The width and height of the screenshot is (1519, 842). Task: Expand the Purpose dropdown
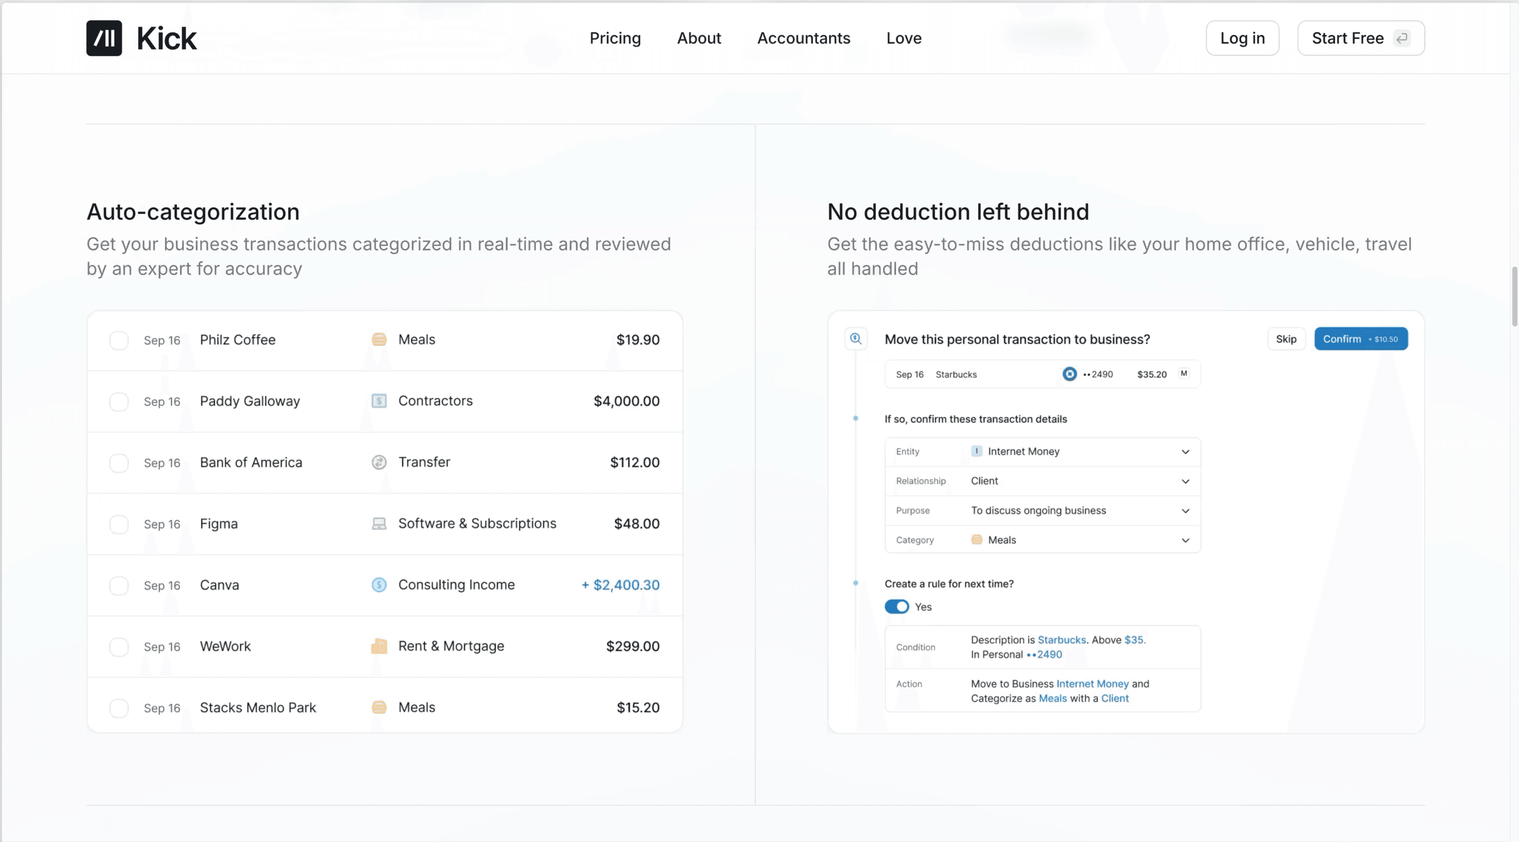(1042, 511)
